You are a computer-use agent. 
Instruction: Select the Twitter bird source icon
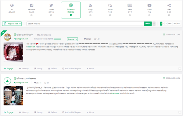51,5
